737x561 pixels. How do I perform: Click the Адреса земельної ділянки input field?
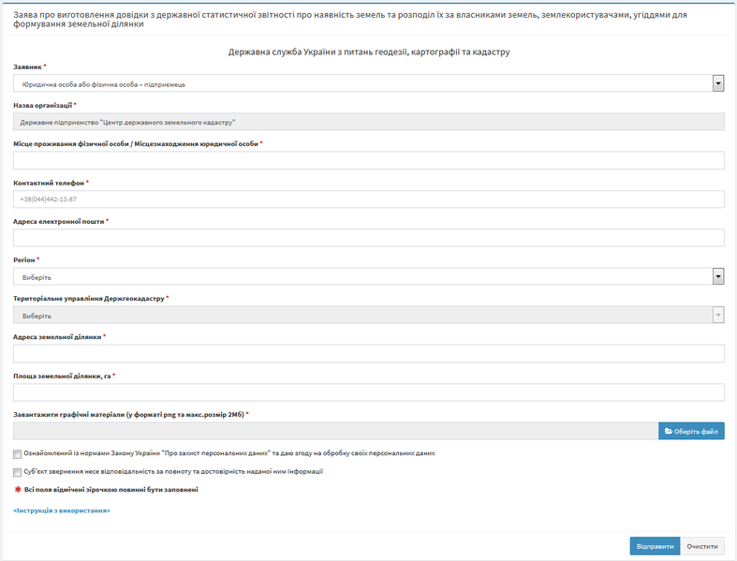click(368, 353)
